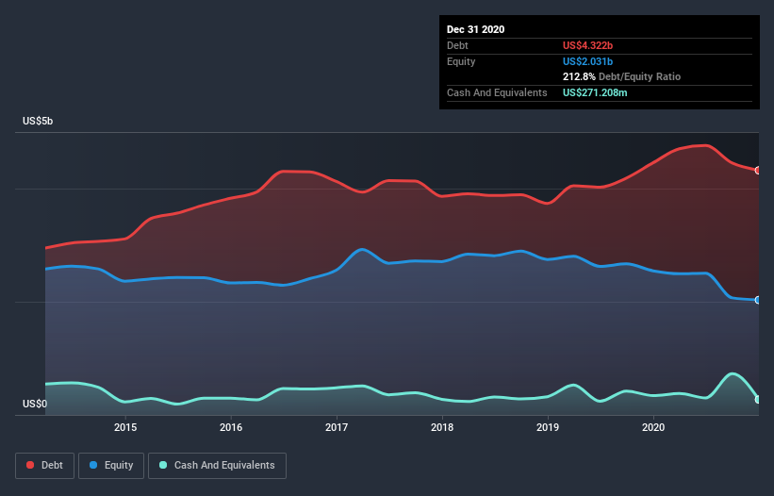Select the teal Cash endpoint marker
The width and height of the screenshot is (774, 496).
pyautogui.click(x=758, y=399)
